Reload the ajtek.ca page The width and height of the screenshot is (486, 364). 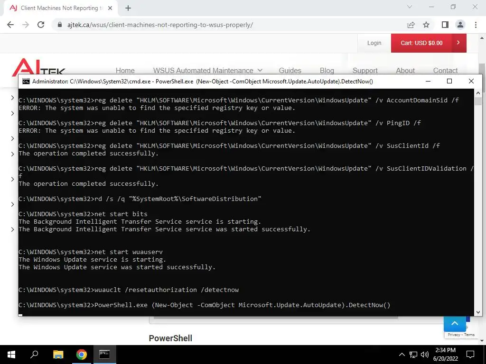[41, 25]
